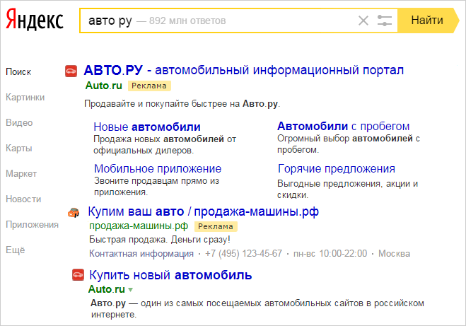Click orange car favicon beside Купим ваш авто
The height and width of the screenshot is (326, 466).
tap(74, 212)
